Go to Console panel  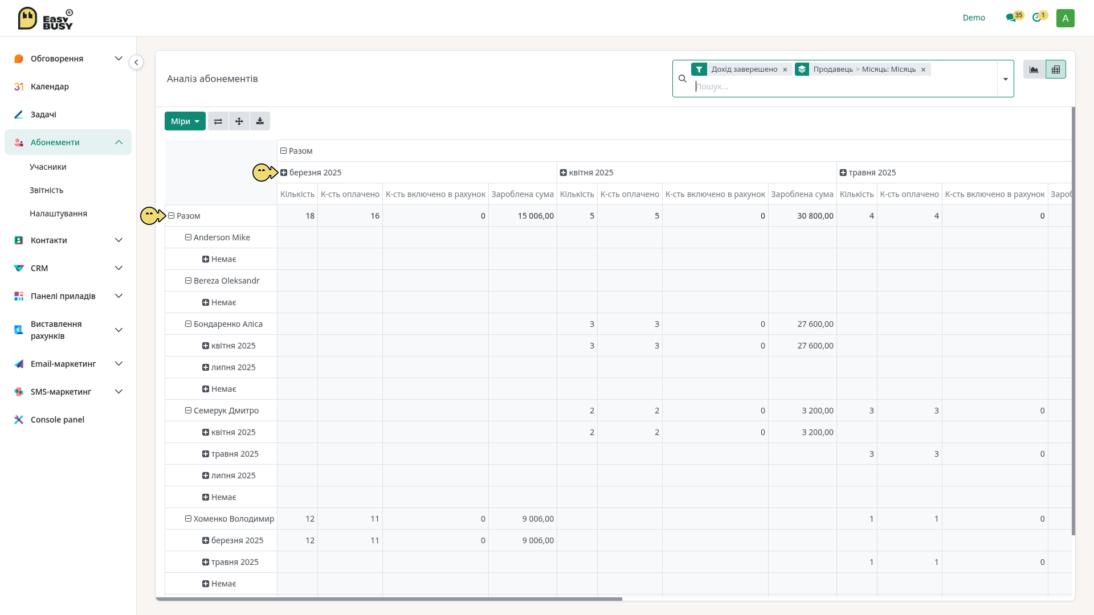click(58, 420)
